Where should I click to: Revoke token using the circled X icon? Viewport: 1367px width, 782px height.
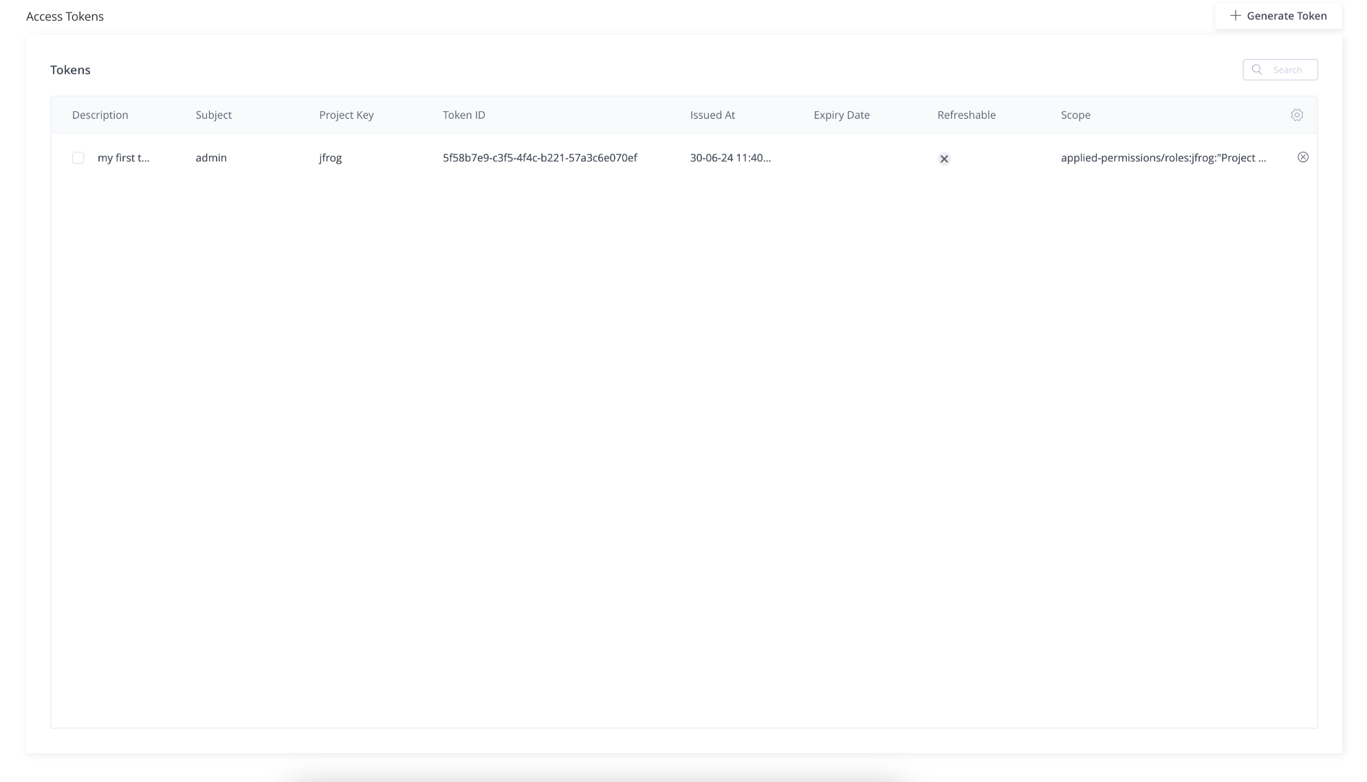click(x=1302, y=157)
